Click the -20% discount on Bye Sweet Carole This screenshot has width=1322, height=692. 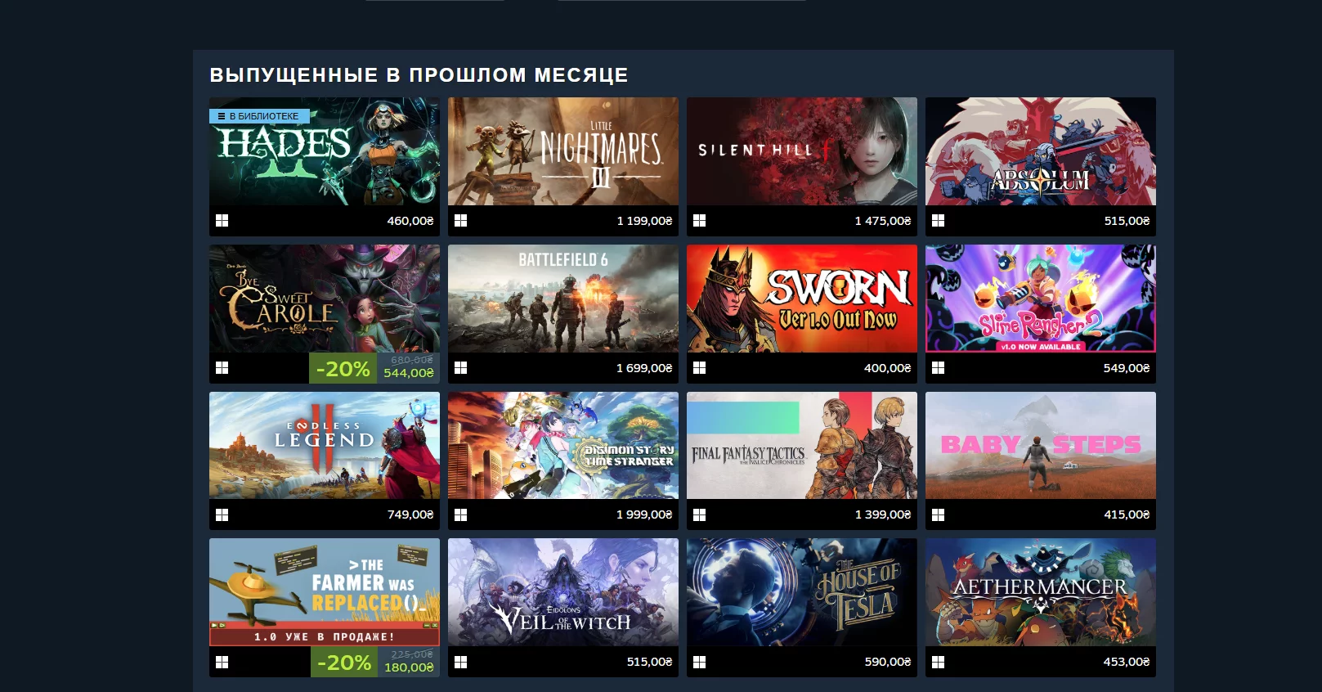[343, 368]
